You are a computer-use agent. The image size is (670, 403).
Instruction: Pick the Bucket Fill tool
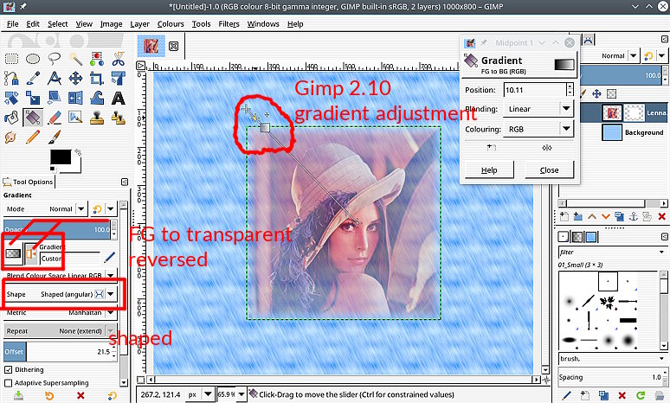pos(11,118)
